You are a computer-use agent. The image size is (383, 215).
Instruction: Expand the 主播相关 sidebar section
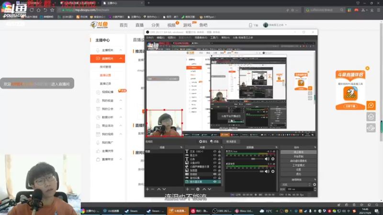[x=121, y=50]
